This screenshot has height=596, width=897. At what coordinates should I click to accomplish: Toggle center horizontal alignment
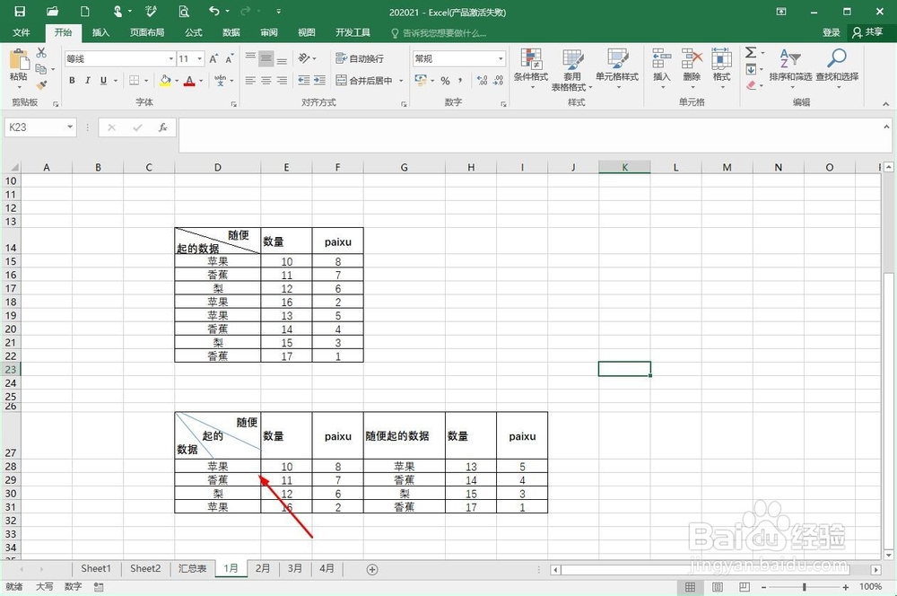tap(266, 80)
